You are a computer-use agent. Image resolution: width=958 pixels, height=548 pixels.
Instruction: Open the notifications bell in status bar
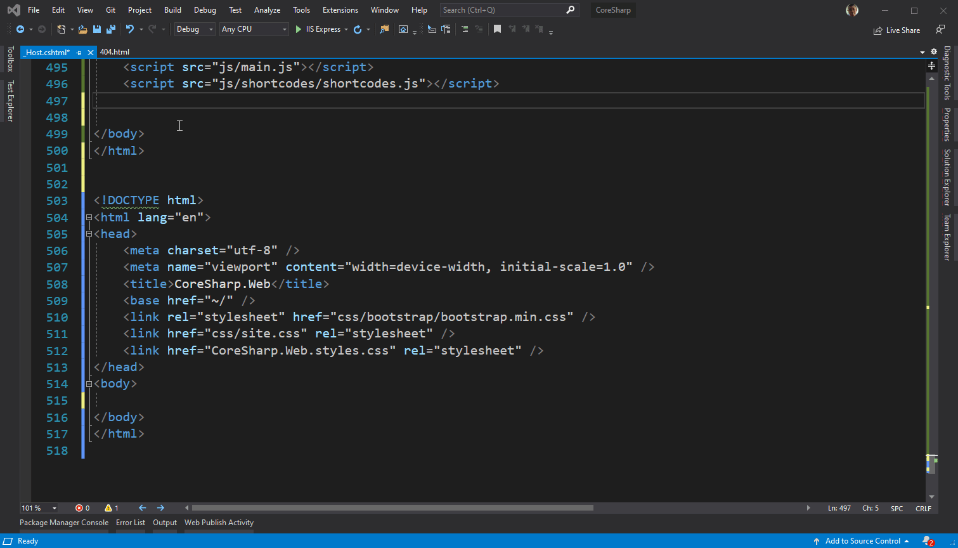pos(927,541)
